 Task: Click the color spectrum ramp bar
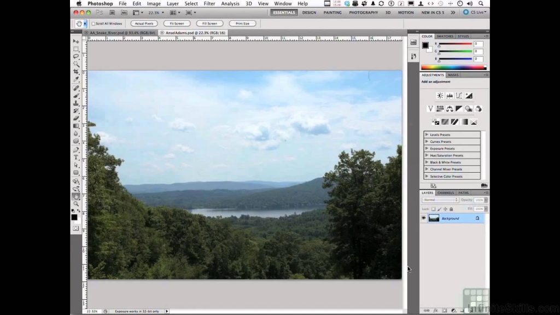[x=453, y=68]
